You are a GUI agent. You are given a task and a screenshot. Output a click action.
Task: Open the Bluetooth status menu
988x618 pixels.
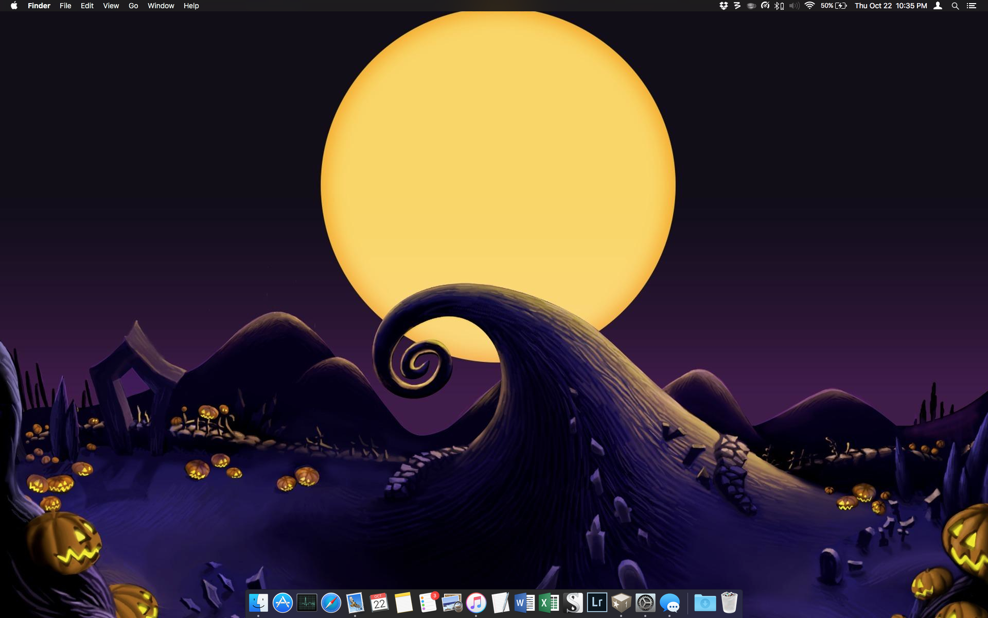tap(779, 6)
